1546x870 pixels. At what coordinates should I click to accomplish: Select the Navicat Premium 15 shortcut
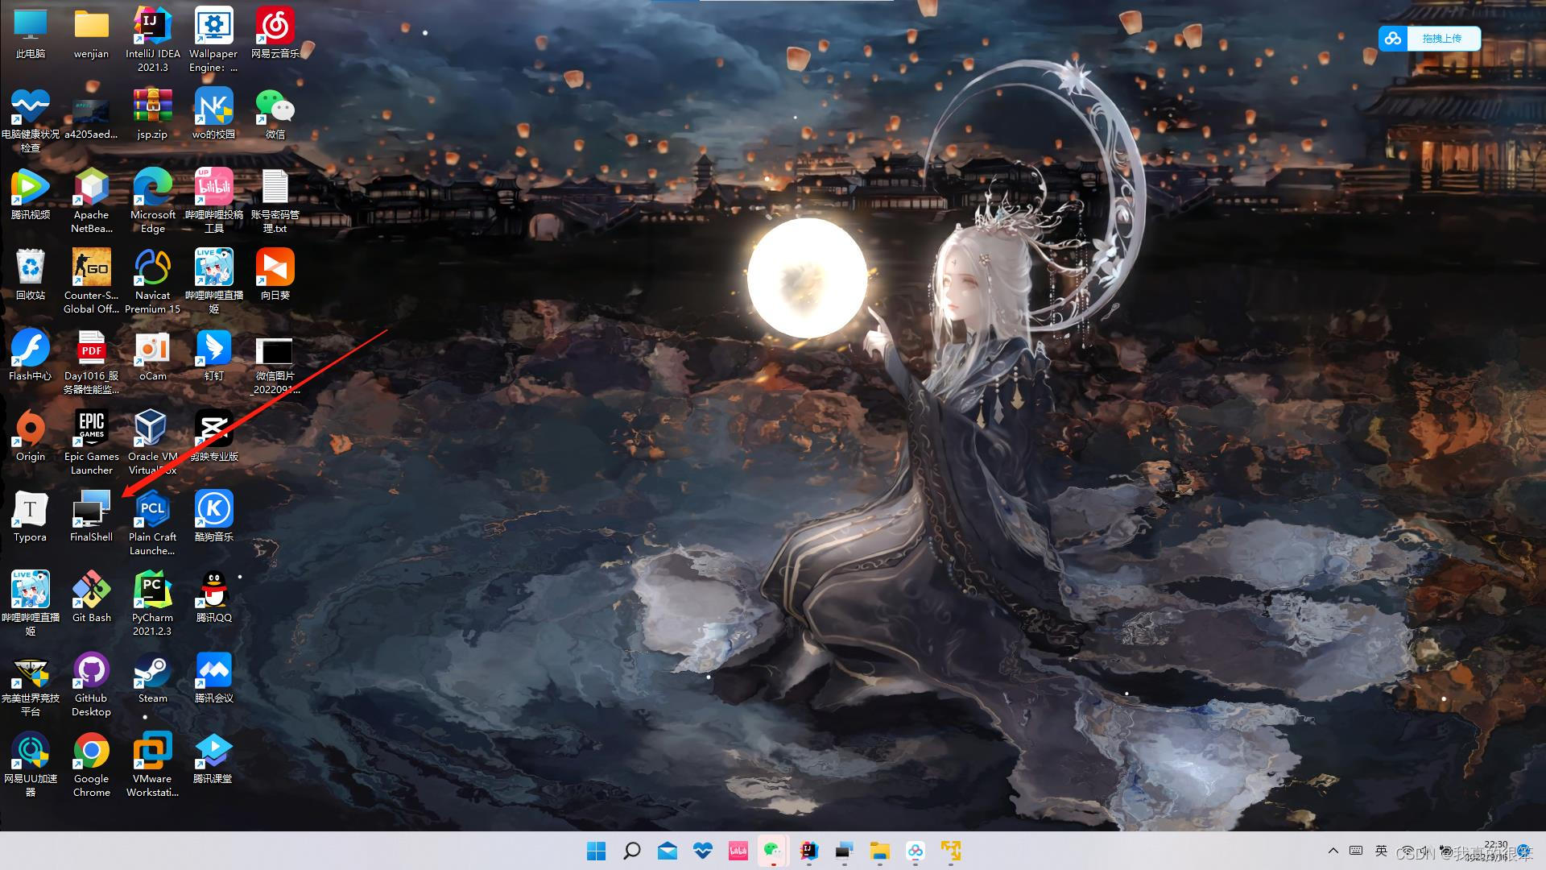coord(152,282)
